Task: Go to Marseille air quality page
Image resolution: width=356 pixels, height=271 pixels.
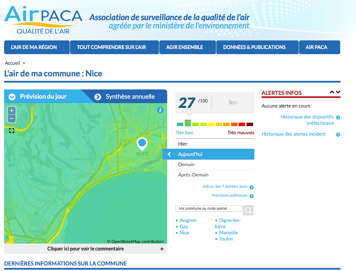Action: [228, 233]
